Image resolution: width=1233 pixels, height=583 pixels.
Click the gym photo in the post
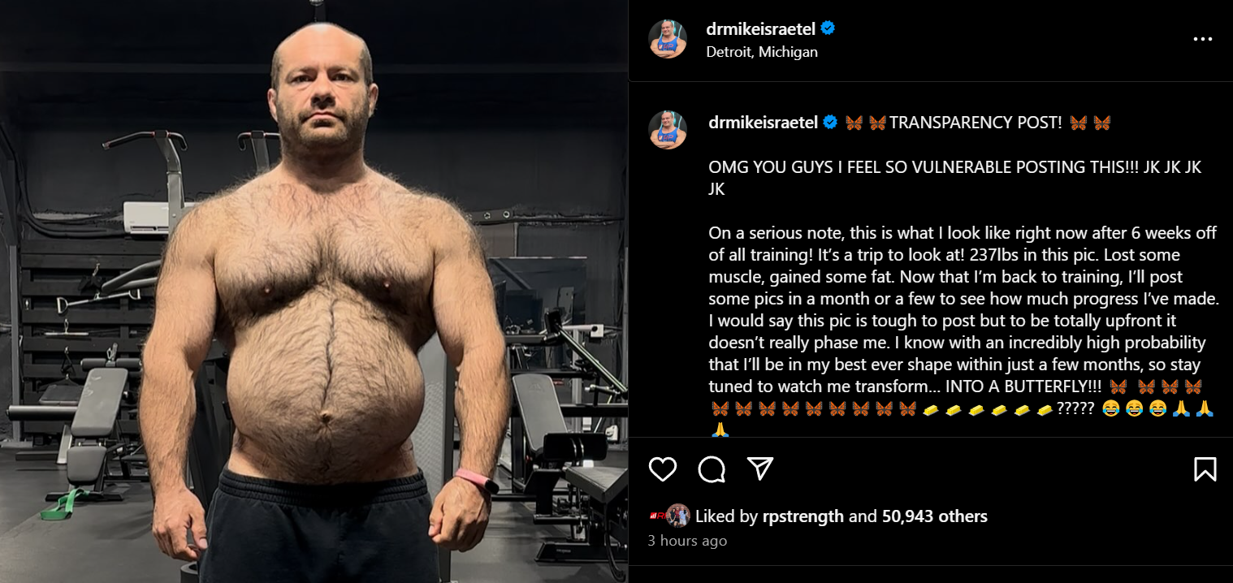pos(314,291)
